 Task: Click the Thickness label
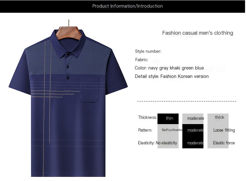pos(147,117)
